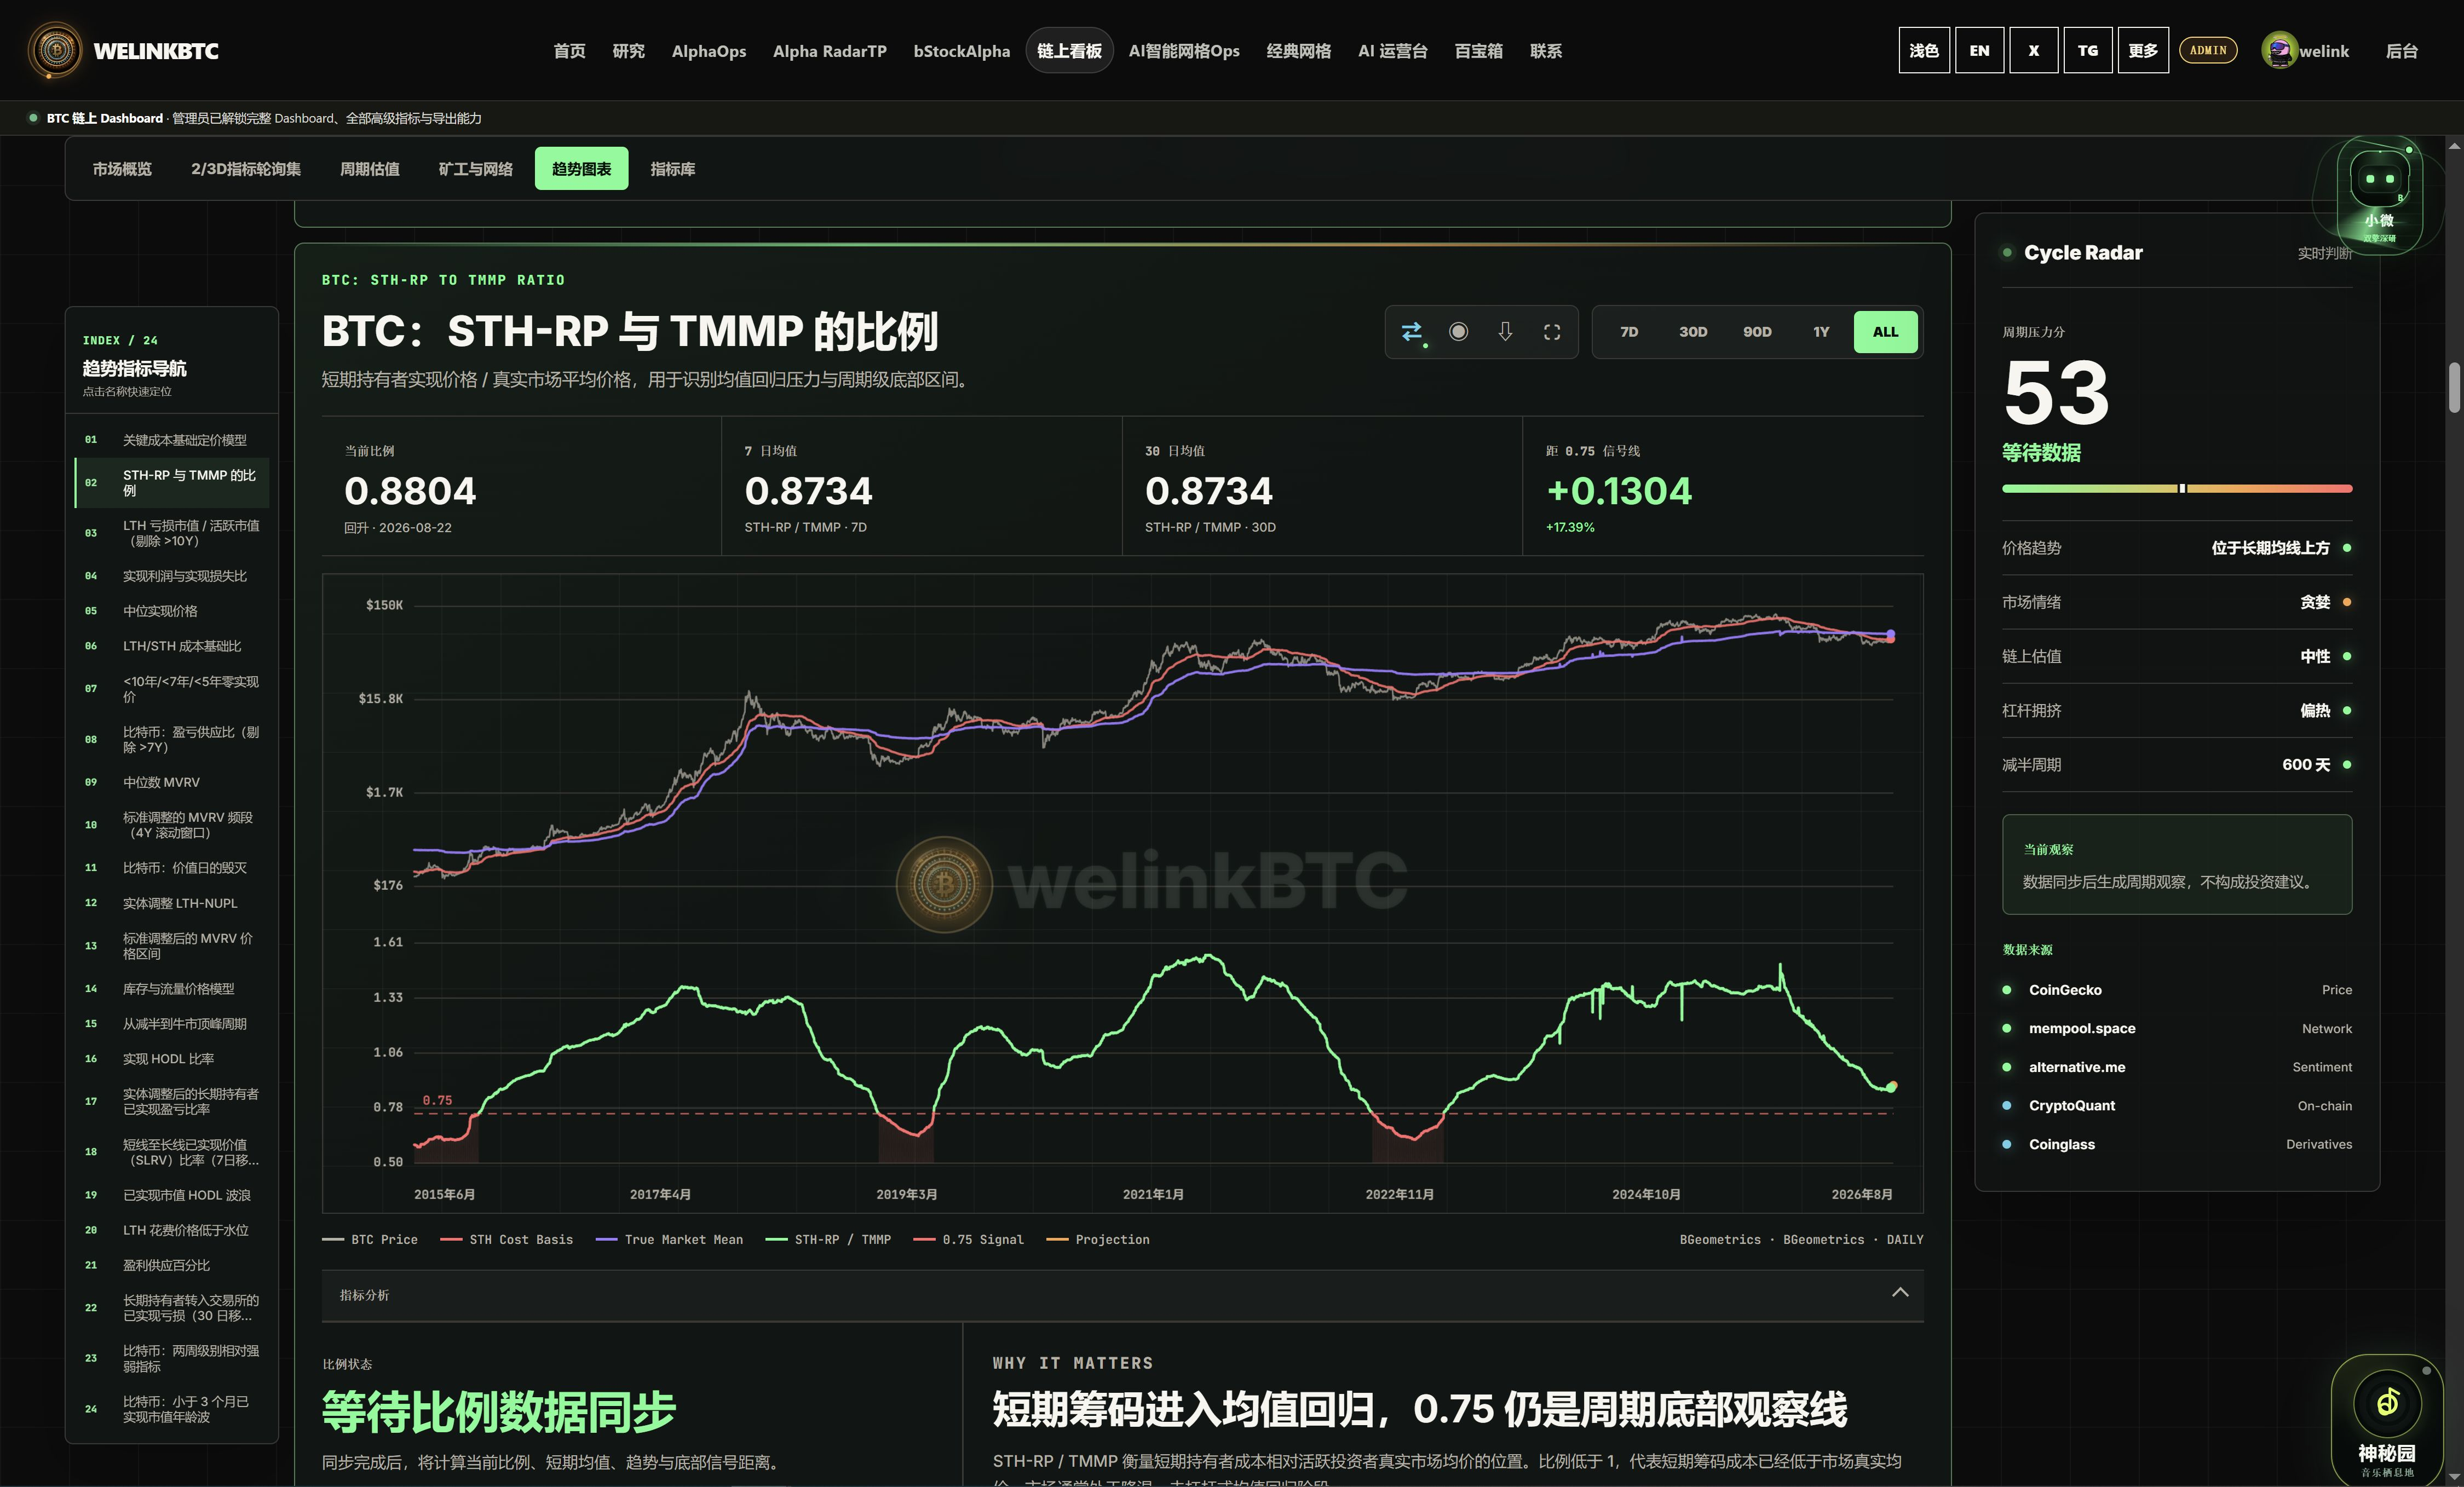2464x1487 pixels.
Task: Select the ALL time range
Action: coord(1885,332)
